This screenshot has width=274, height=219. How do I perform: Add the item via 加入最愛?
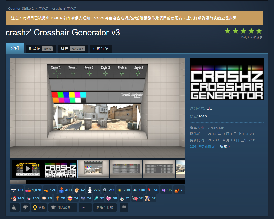(x=63, y=208)
